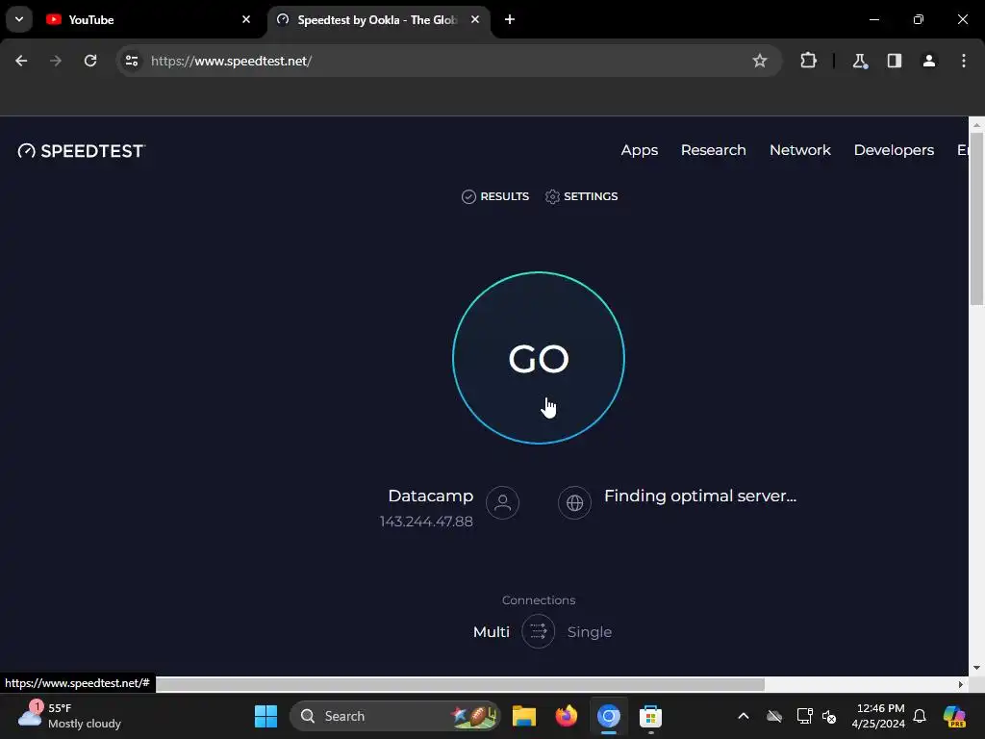This screenshot has width=985, height=739.
Task: Open the RESULTS page link
Action: [x=495, y=196]
